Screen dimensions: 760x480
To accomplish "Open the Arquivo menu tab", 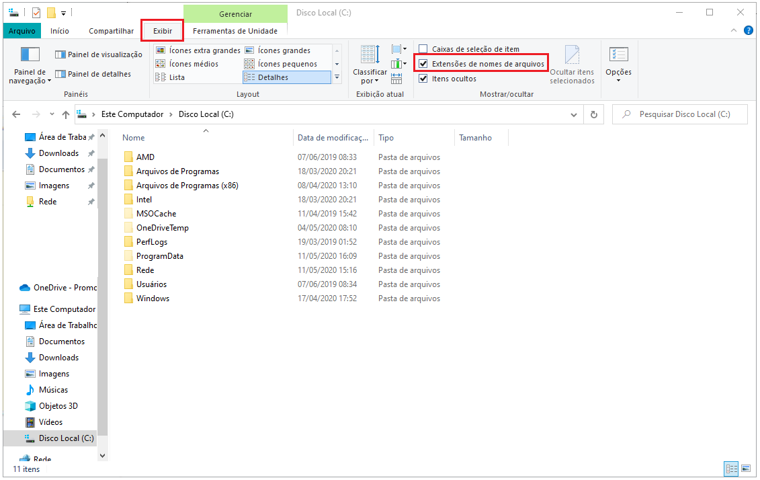I will click(22, 31).
